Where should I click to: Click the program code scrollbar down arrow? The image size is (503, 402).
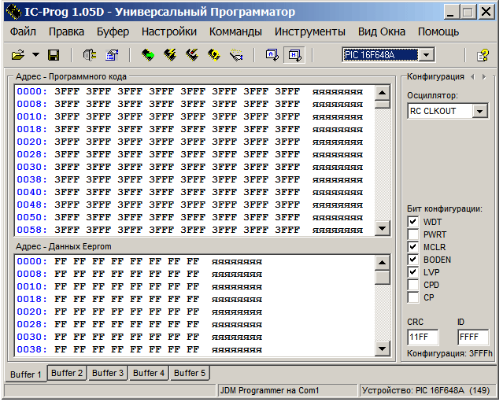tap(383, 228)
